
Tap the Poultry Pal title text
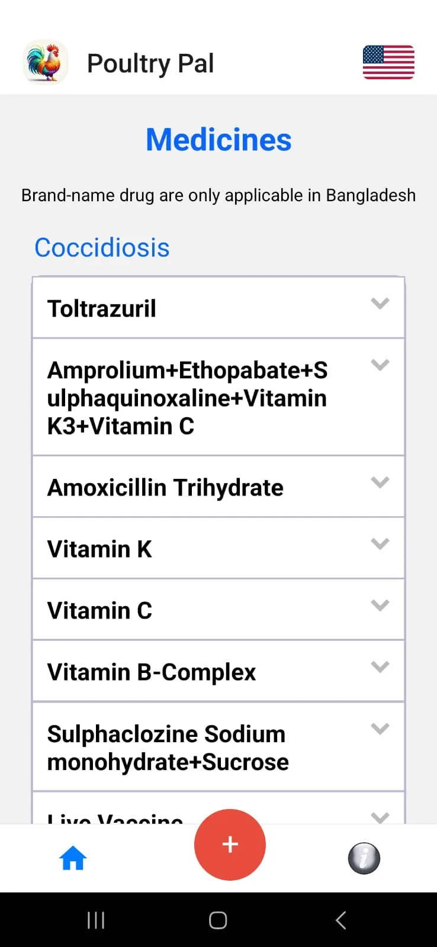(150, 63)
